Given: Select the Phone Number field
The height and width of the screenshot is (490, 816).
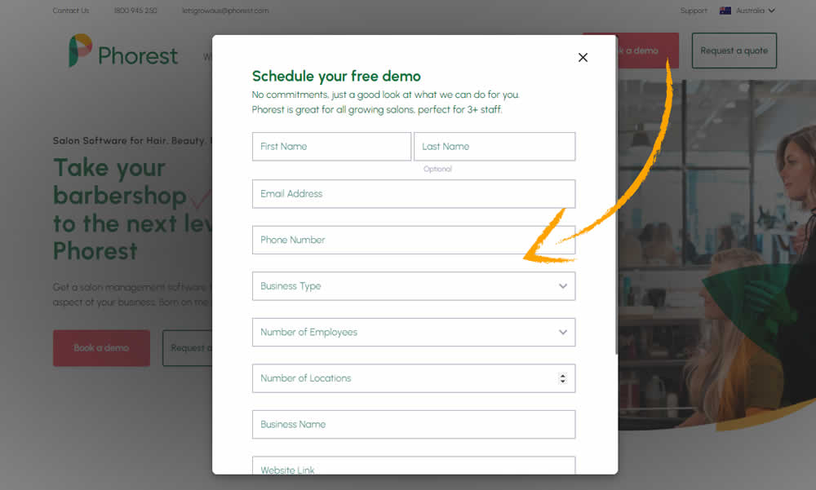Looking at the screenshot, I should coord(414,240).
